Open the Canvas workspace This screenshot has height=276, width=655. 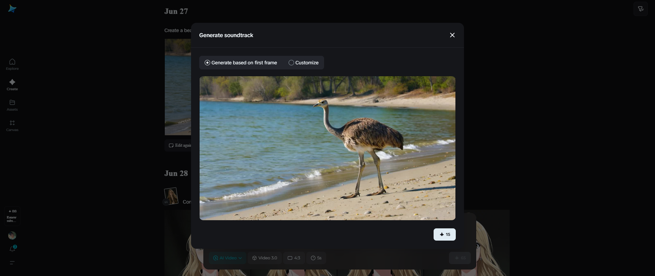click(x=12, y=125)
